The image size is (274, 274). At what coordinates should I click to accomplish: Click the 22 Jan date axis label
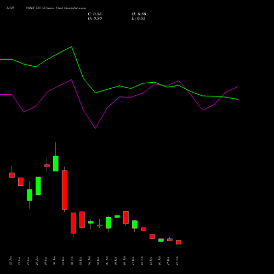pos(10,261)
